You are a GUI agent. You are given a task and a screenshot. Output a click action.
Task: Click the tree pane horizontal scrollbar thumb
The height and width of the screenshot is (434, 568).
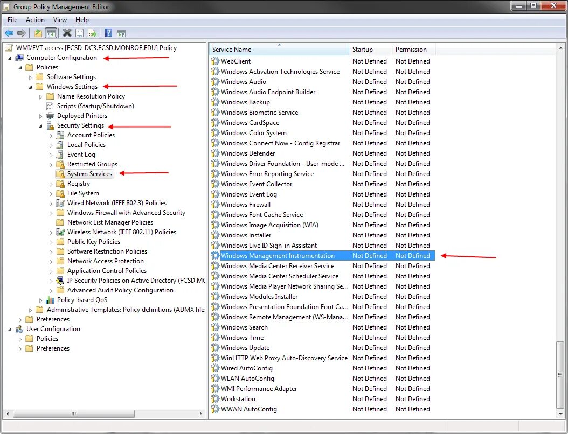click(74, 414)
